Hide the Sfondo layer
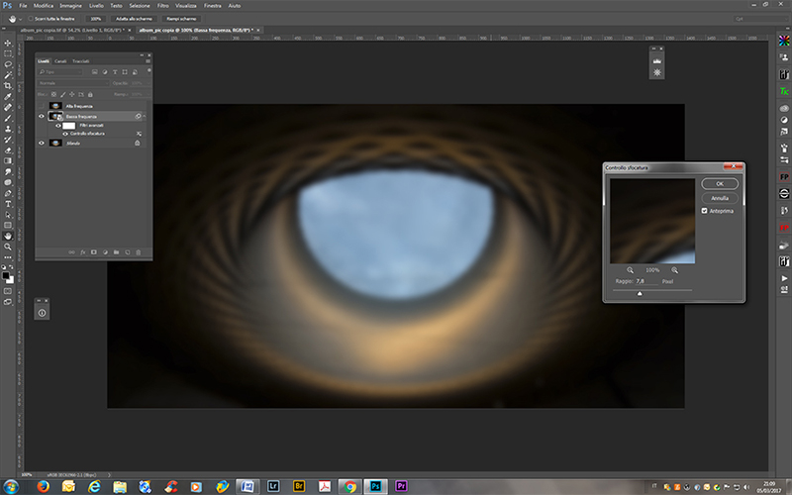This screenshot has height=495, width=792. [42, 143]
